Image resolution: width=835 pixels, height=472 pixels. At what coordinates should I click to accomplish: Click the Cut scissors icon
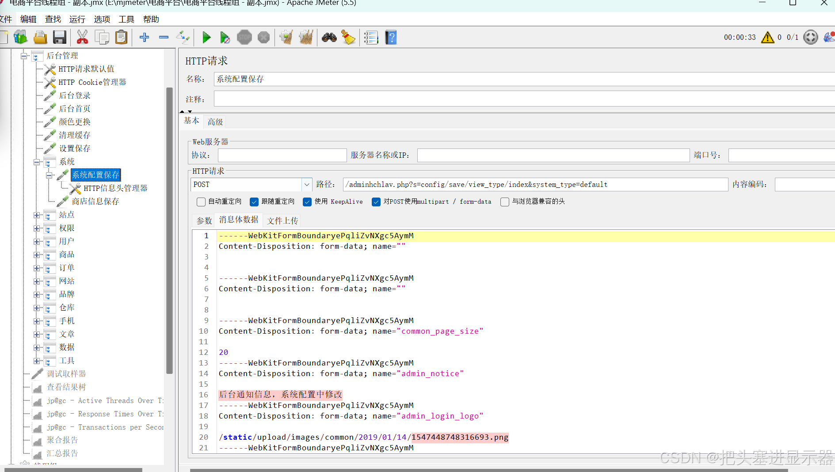click(82, 38)
